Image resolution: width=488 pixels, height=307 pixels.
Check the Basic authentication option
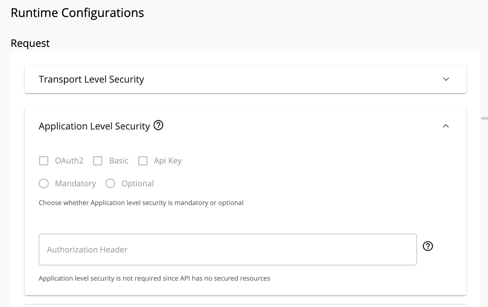(98, 161)
